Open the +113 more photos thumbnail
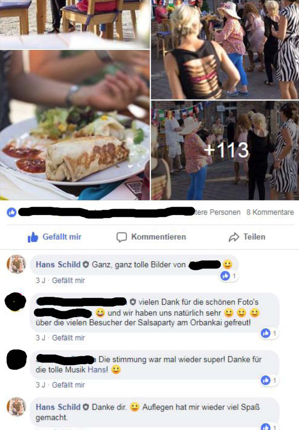This screenshot has height=430, width=299. click(225, 150)
